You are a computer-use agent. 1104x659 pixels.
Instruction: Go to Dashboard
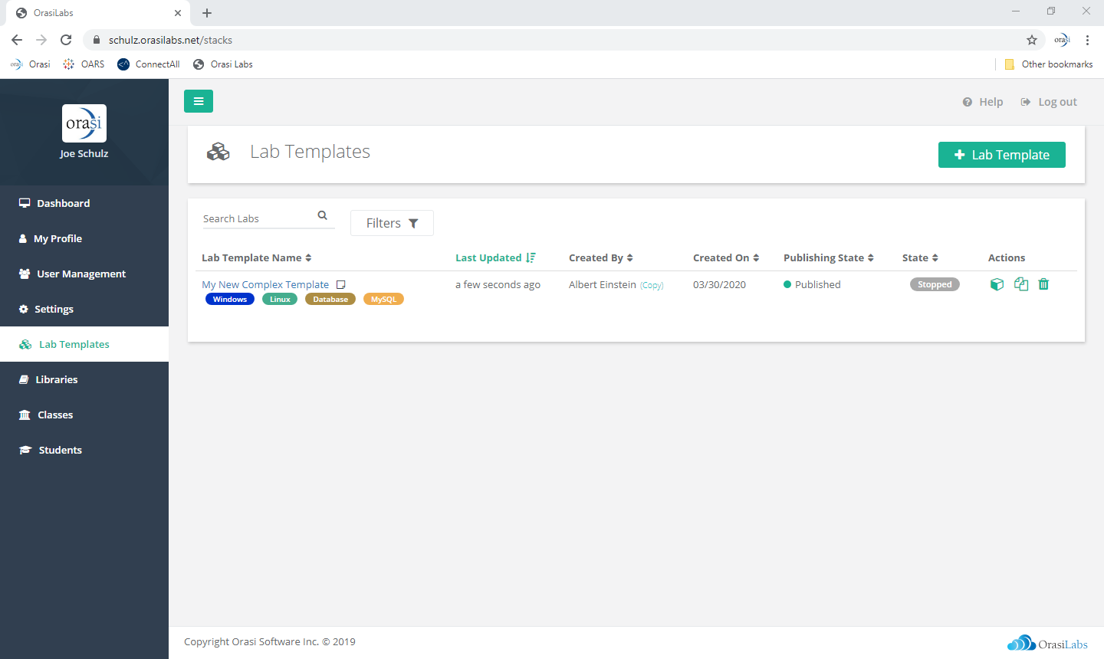click(x=84, y=203)
